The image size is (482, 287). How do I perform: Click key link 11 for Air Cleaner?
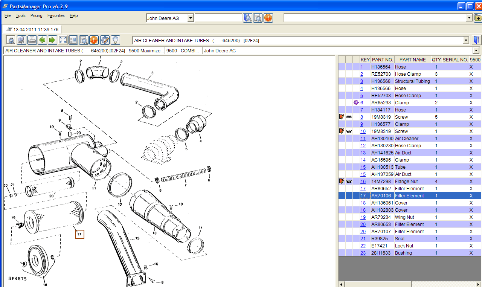pyautogui.click(x=363, y=139)
